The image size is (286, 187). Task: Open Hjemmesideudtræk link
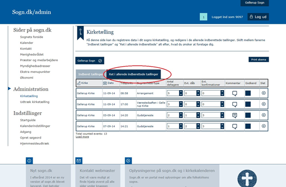[35, 144]
